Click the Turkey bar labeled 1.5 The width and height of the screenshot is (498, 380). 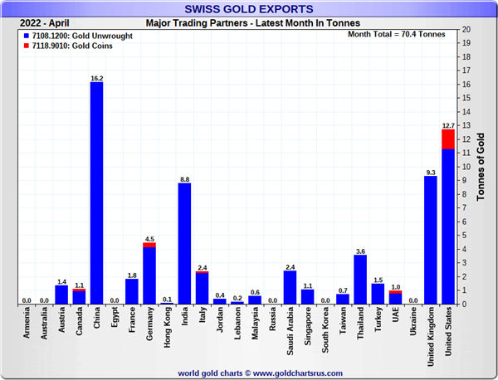(378, 294)
